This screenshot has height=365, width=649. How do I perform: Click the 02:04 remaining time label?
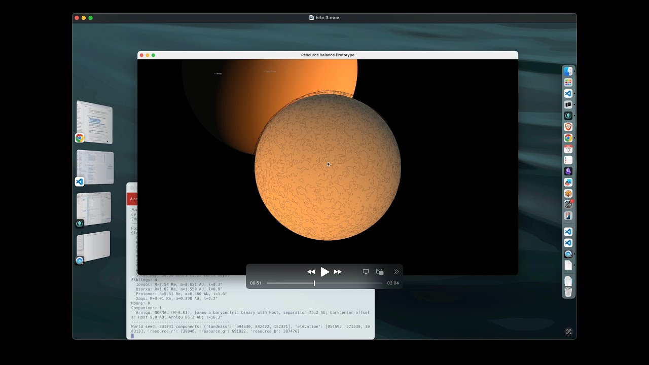(393, 283)
